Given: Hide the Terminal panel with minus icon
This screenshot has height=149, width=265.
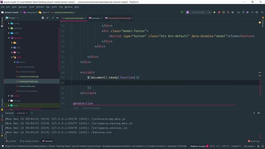Looking at the screenshot, I should (x=258, y=113).
